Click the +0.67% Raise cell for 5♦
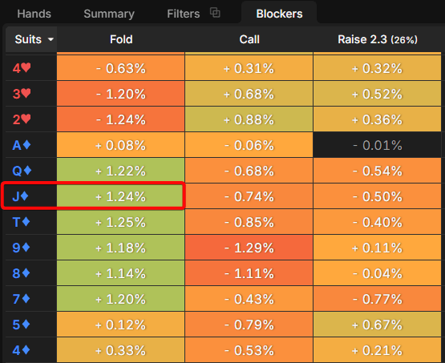This screenshot has width=445, height=363. (x=378, y=325)
